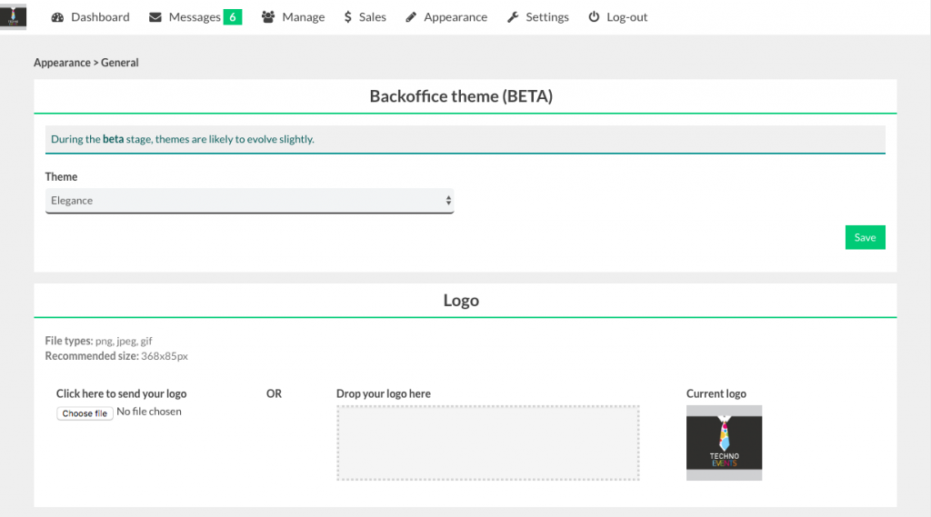
Task: Click the green unread messages badge 6
Action: click(233, 17)
